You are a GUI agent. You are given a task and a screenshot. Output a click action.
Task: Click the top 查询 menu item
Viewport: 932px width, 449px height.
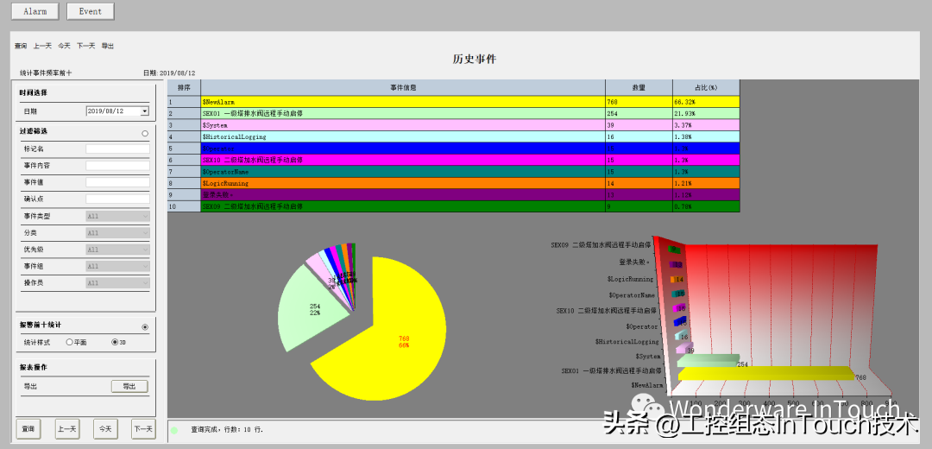(x=21, y=46)
